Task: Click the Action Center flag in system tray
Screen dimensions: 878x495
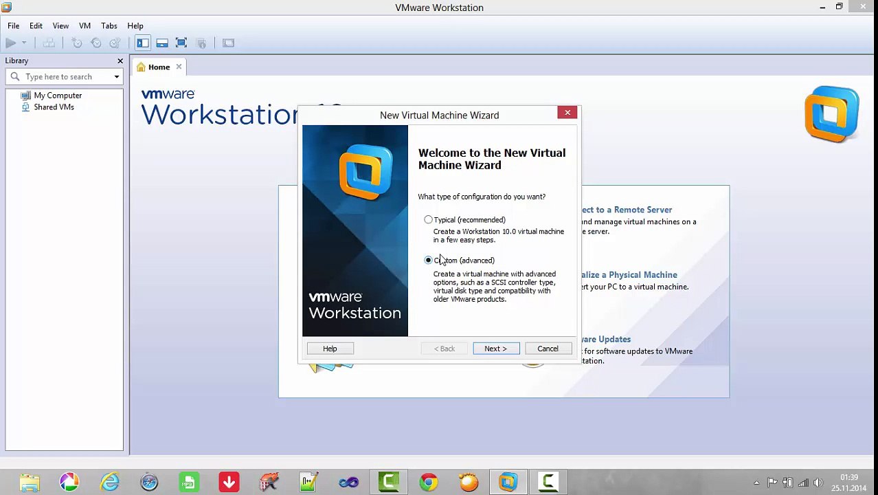Action: point(772,483)
